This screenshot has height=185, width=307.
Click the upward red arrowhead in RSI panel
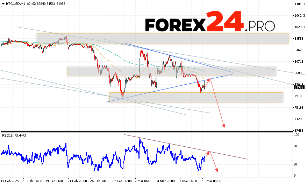click(209, 153)
